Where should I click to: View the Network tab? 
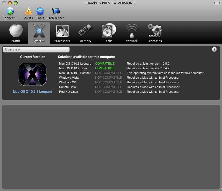coord(132,33)
